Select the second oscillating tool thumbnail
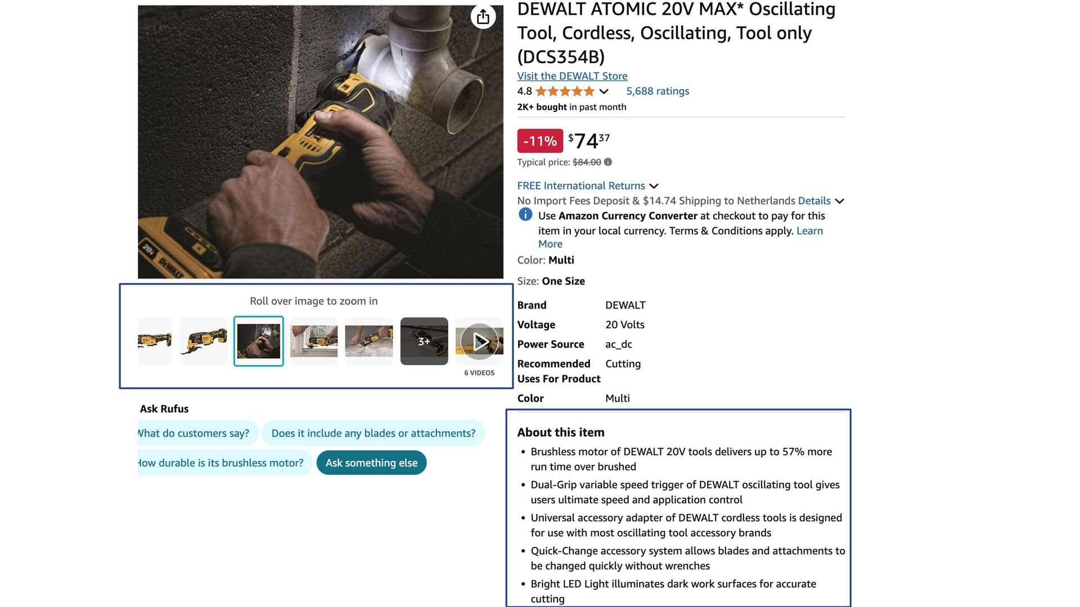Image resolution: width=1080 pixels, height=607 pixels. (203, 341)
